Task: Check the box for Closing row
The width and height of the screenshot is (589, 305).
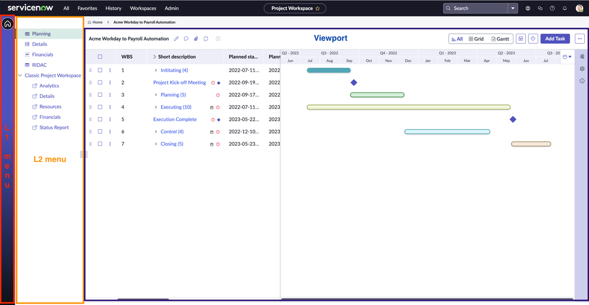Action: point(100,144)
